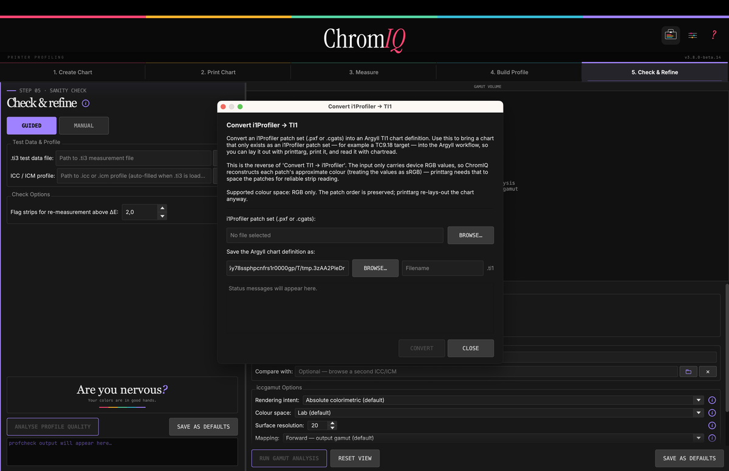Go to the 1. Create Chart tab

[x=72, y=72]
